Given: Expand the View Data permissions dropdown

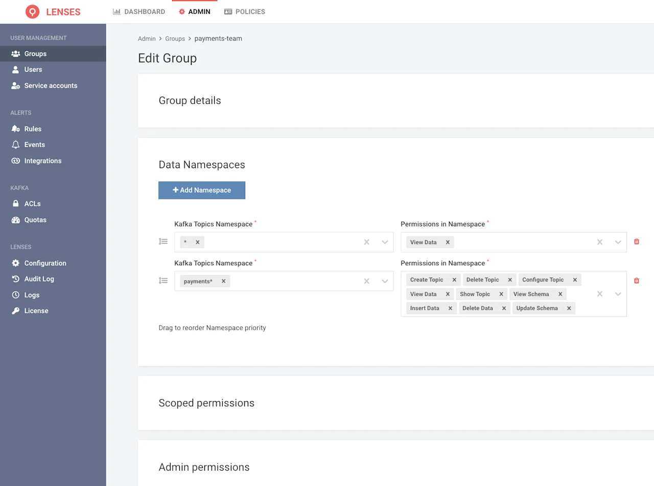Looking at the screenshot, I should (x=618, y=242).
